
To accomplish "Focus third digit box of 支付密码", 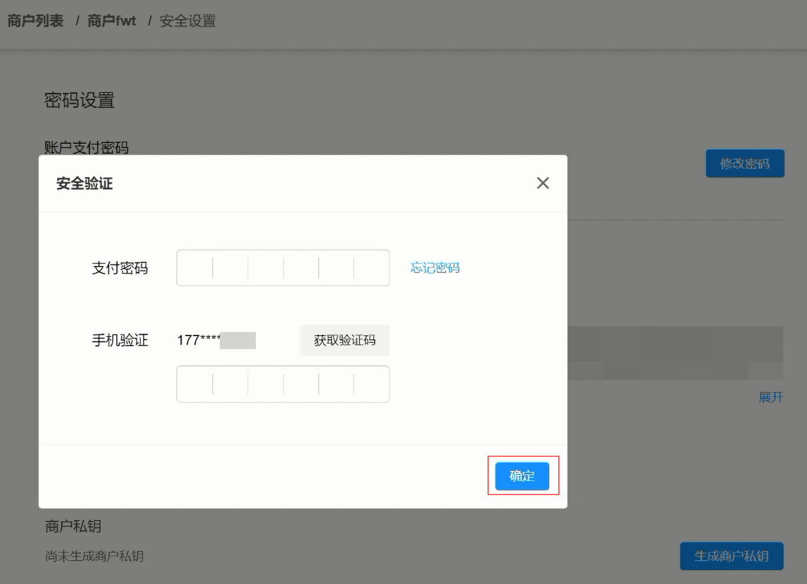I will (x=266, y=268).
